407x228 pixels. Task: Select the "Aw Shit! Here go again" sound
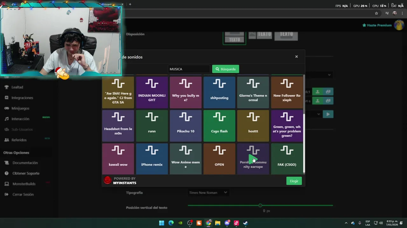point(118,92)
